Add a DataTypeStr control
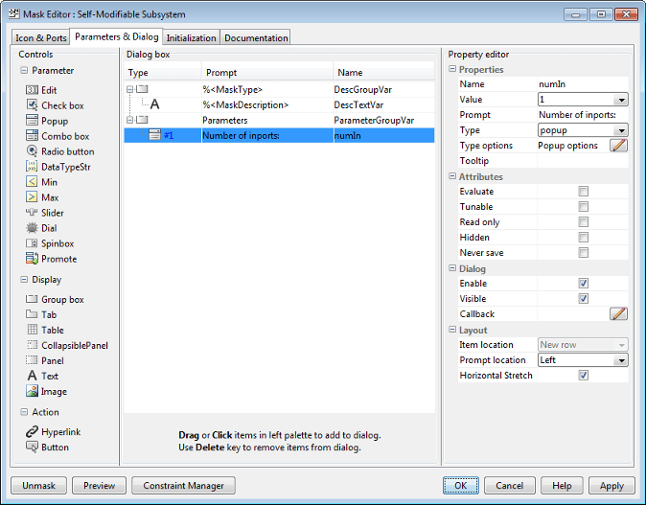 58,167
